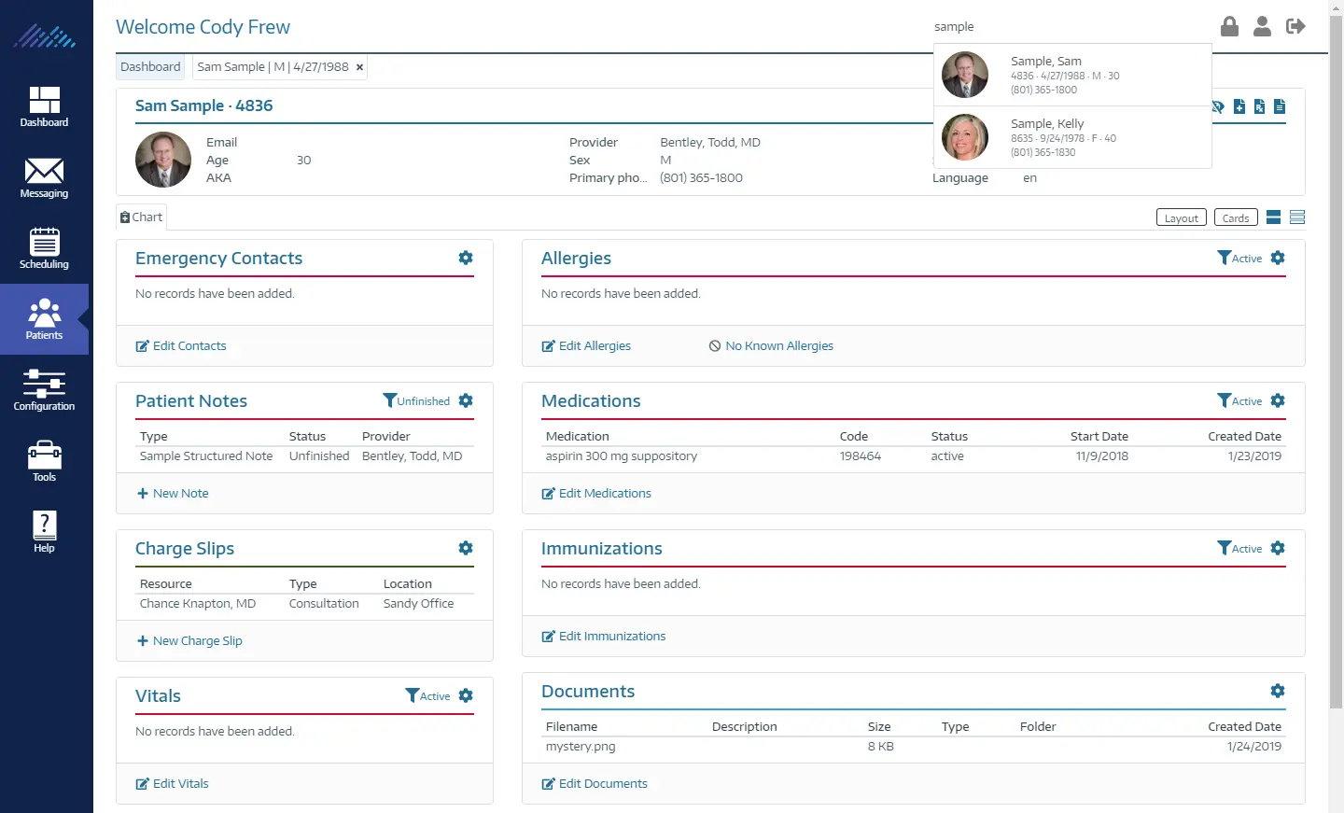
Task: Switch Documents card to compact list view
Action: click(x=1297, y=217)
